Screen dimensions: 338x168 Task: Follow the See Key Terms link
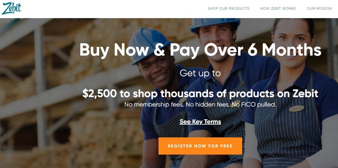pyautogui.click(x=200, y=121)
